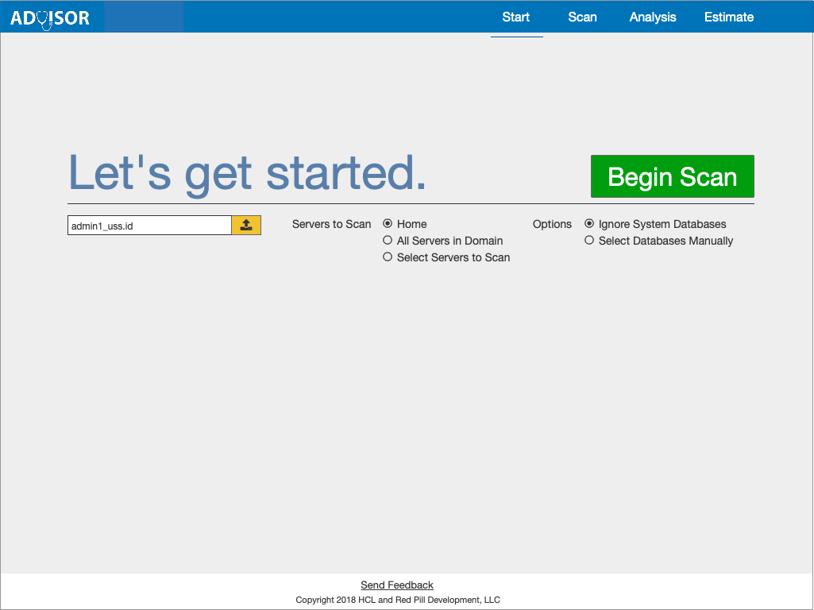Click the "Options" group label
The width and height of the screenshot is (814, 610).
tap(552, 224)
